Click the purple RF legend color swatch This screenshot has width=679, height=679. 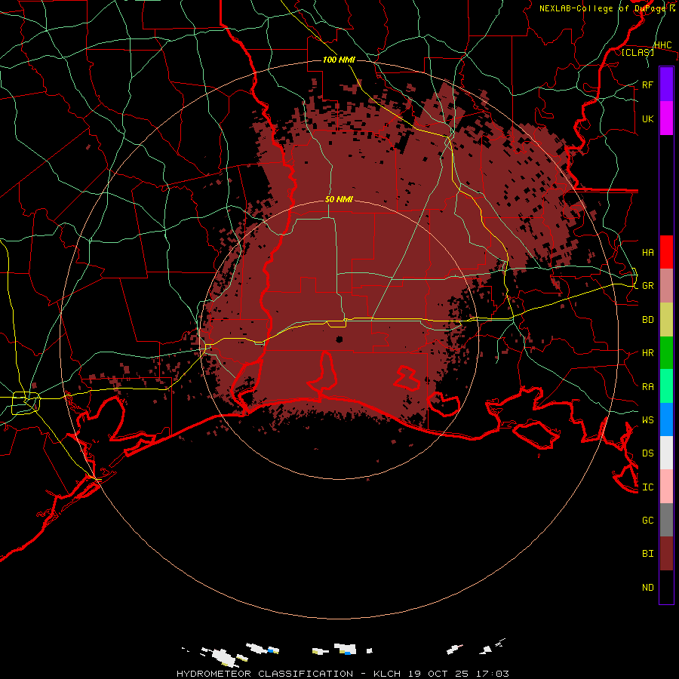pos(666,84)
